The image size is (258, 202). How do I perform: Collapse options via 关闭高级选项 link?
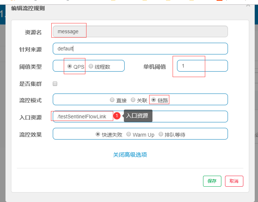pos(130,155)
